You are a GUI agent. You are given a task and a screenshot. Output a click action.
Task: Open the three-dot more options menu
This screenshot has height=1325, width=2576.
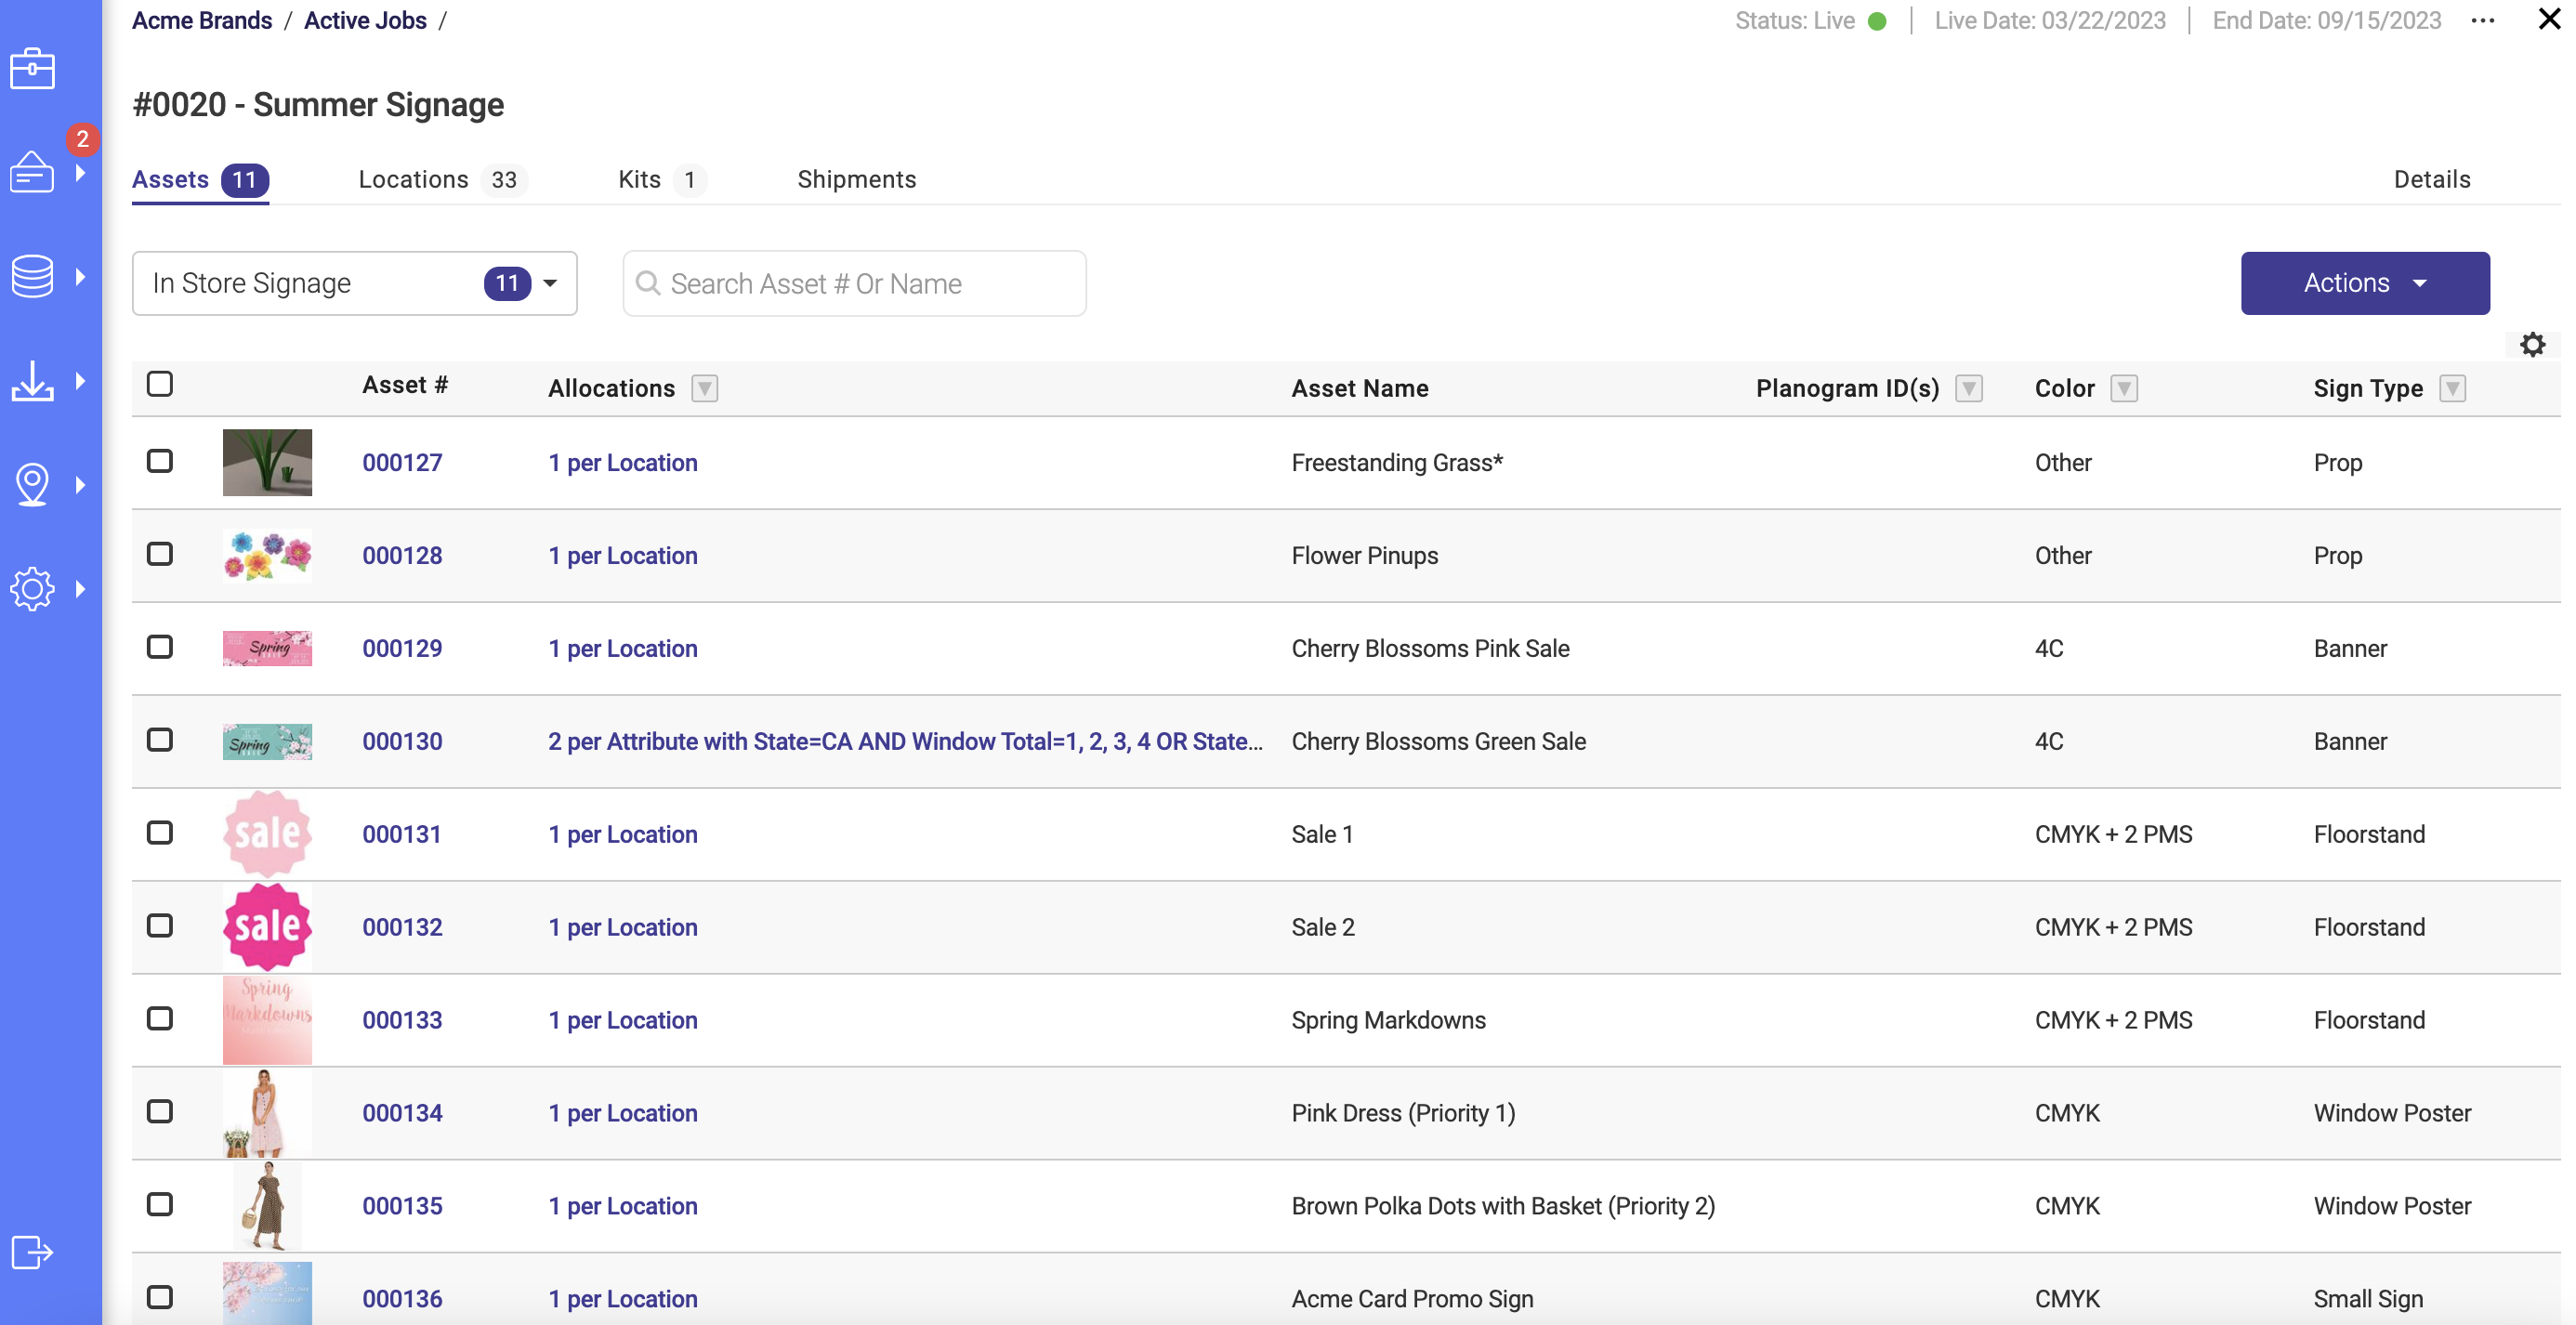click(2482, 21)
